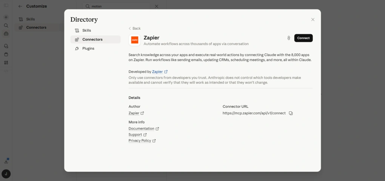The image size is (385, 181).
Task: Click the briefcase icon in left rail
Action: coord(6,34)
